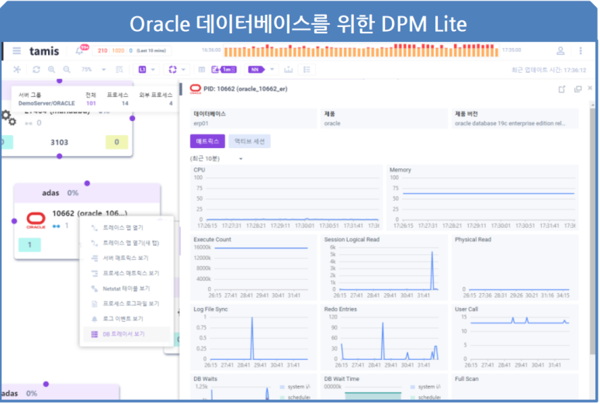The image size is (600, 404).
Task: Click the Redo Entries chart
Action: 384,337
